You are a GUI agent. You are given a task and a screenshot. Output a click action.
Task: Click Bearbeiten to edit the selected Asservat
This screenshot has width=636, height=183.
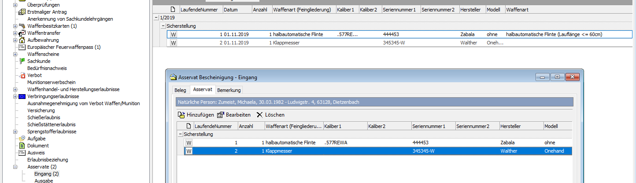click(233, 115)
